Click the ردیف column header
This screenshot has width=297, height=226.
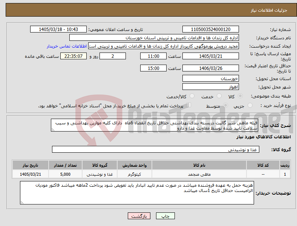pyautogui.click(x=285, y=165)
